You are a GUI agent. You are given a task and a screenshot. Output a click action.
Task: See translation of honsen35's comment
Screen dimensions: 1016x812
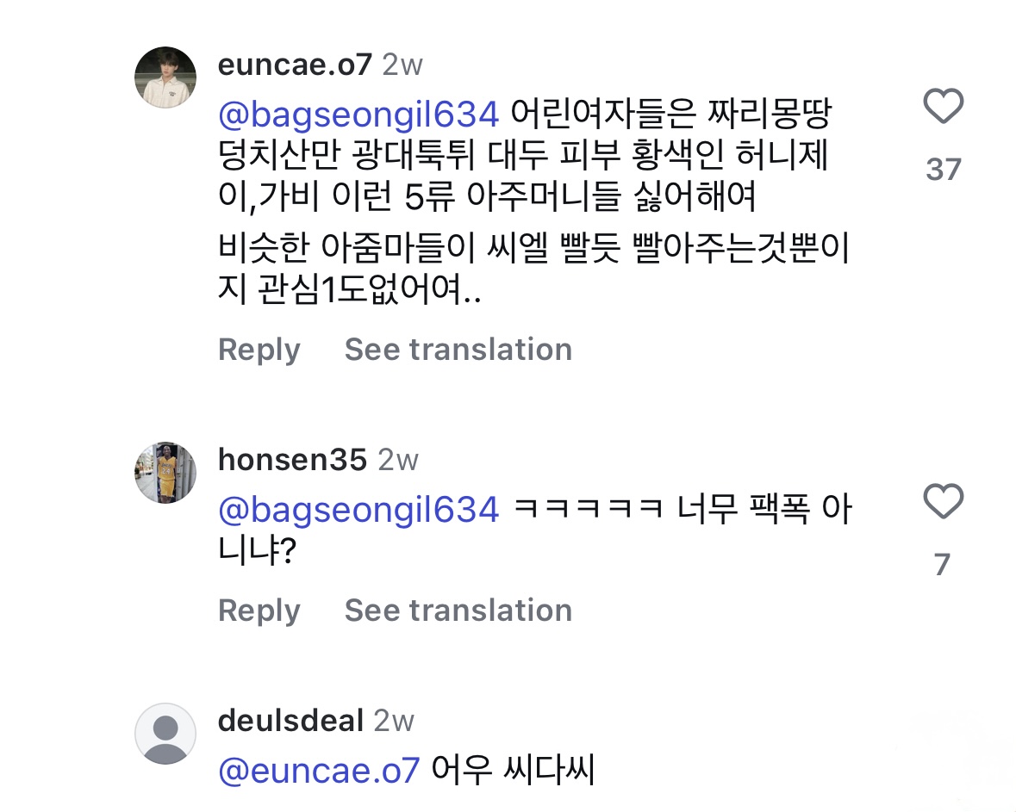[x=458, y=611]
